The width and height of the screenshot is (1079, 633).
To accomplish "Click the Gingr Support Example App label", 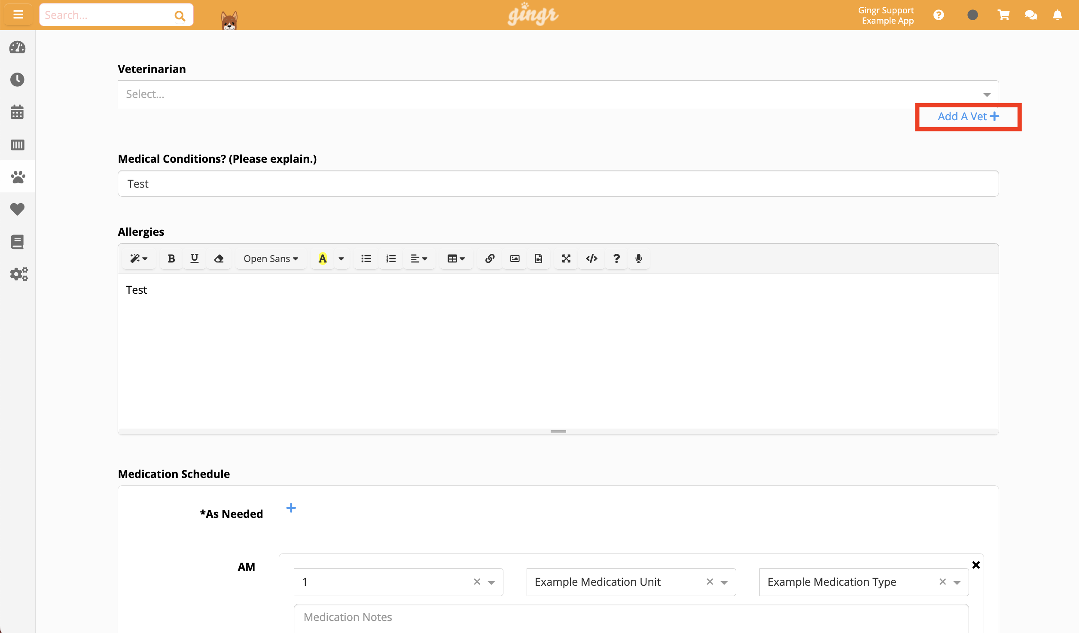I will (x=886, y=15).
